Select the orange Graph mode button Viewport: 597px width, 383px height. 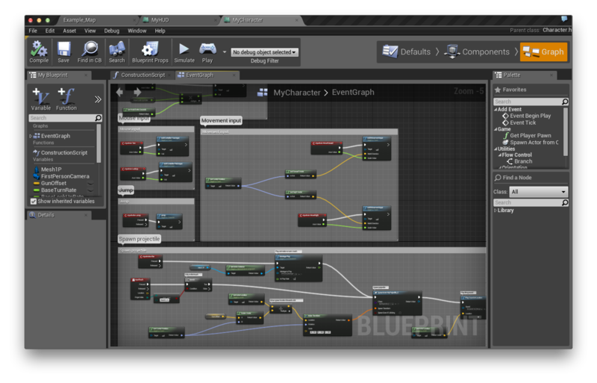543,52
